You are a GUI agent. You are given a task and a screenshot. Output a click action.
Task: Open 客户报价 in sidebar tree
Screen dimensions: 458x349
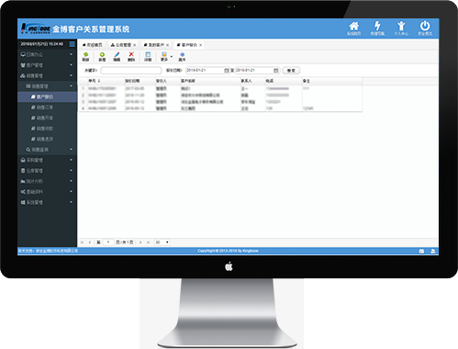tap(47, 96)
